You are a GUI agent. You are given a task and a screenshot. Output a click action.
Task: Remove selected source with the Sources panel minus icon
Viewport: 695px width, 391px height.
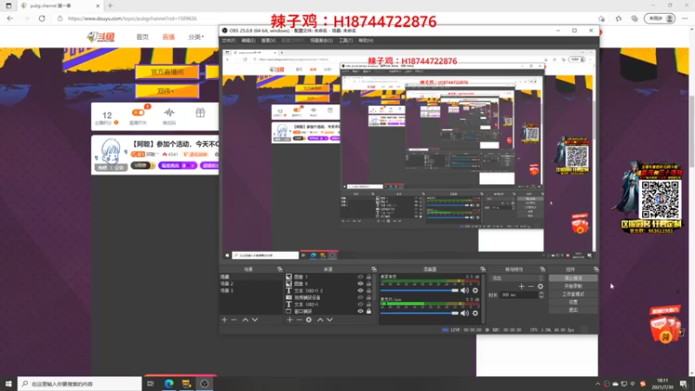tap(299, 320)
